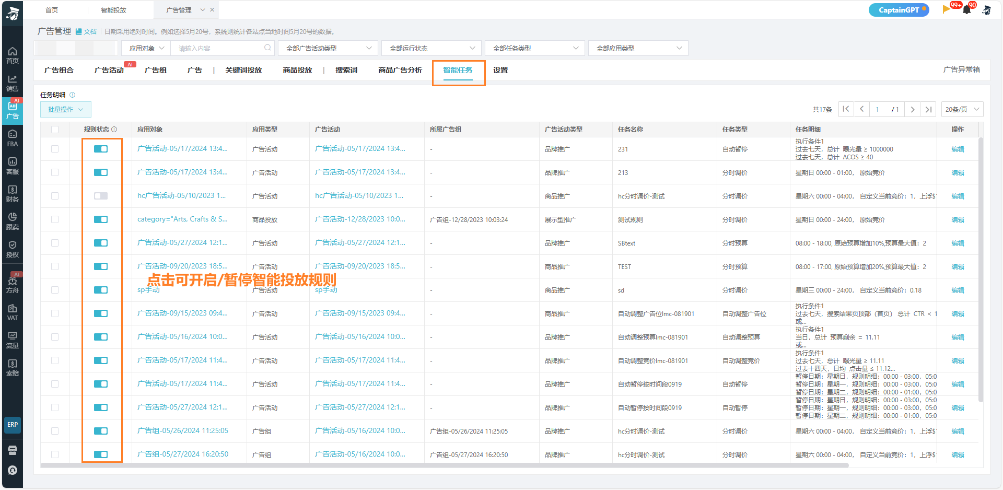
Task: Open the 客服 customer service sidebar icon
Action: 13,166
